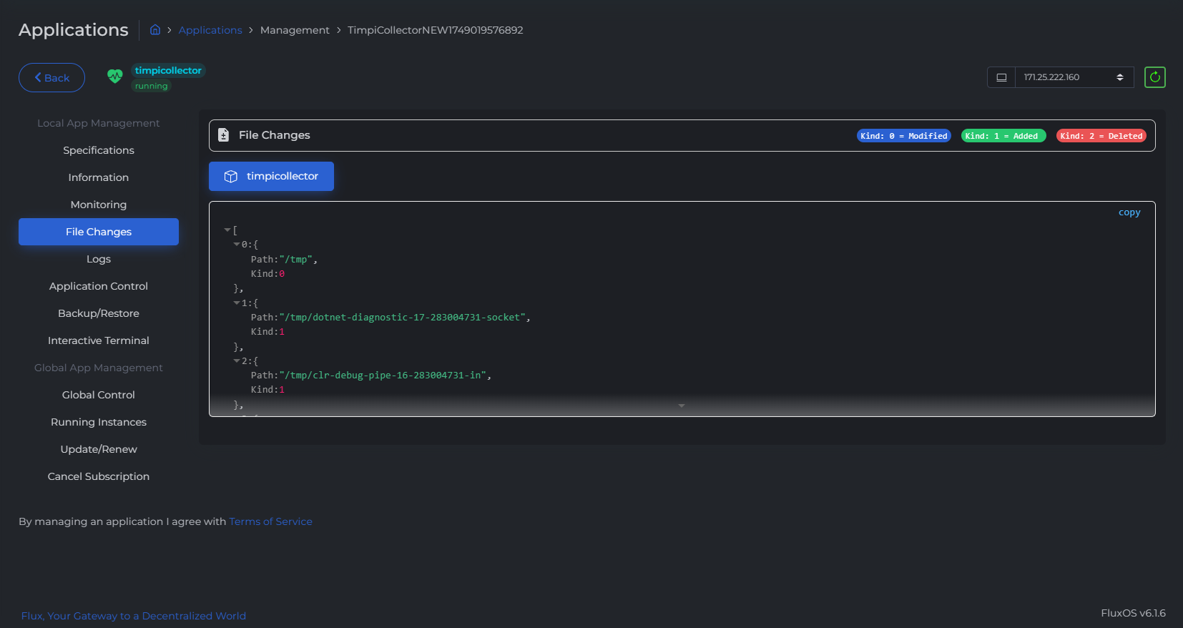
Task: Click the home icon in breadcrumb
Action: (x=154, y=30)
